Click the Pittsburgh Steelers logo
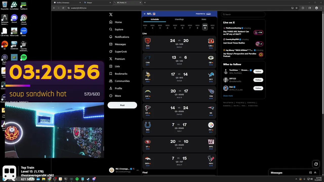The image size is (324, 182). tap(211, 125)
